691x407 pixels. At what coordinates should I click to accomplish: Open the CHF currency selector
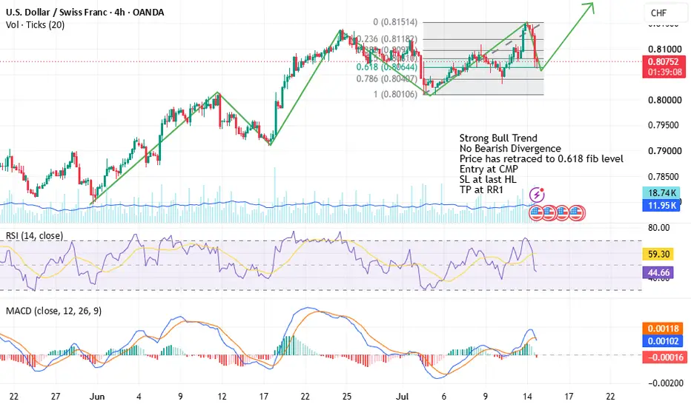pos(666,13)
